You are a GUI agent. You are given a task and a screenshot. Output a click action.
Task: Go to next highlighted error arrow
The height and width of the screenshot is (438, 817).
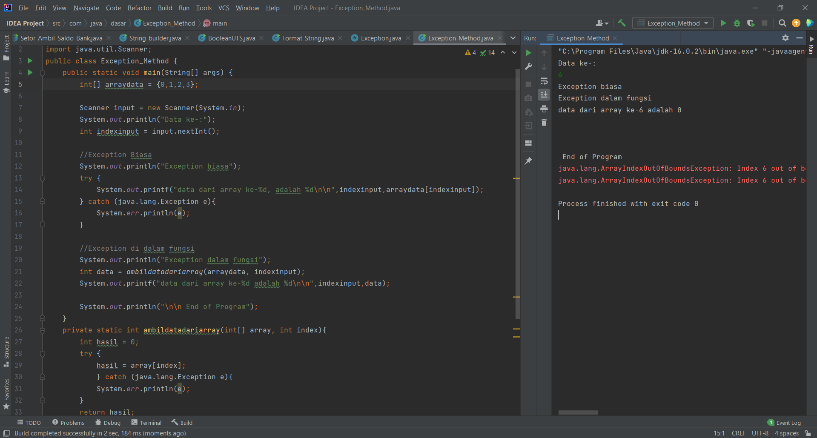click(x=514, y=52)
